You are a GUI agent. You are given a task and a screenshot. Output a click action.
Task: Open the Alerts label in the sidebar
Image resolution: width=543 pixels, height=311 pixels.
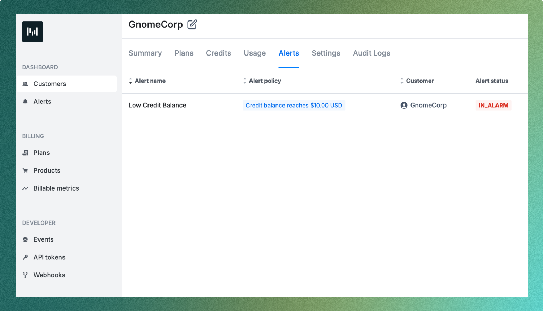42,101
